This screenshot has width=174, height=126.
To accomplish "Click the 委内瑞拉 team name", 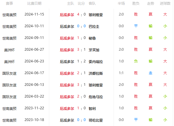I will pos(96,62).
